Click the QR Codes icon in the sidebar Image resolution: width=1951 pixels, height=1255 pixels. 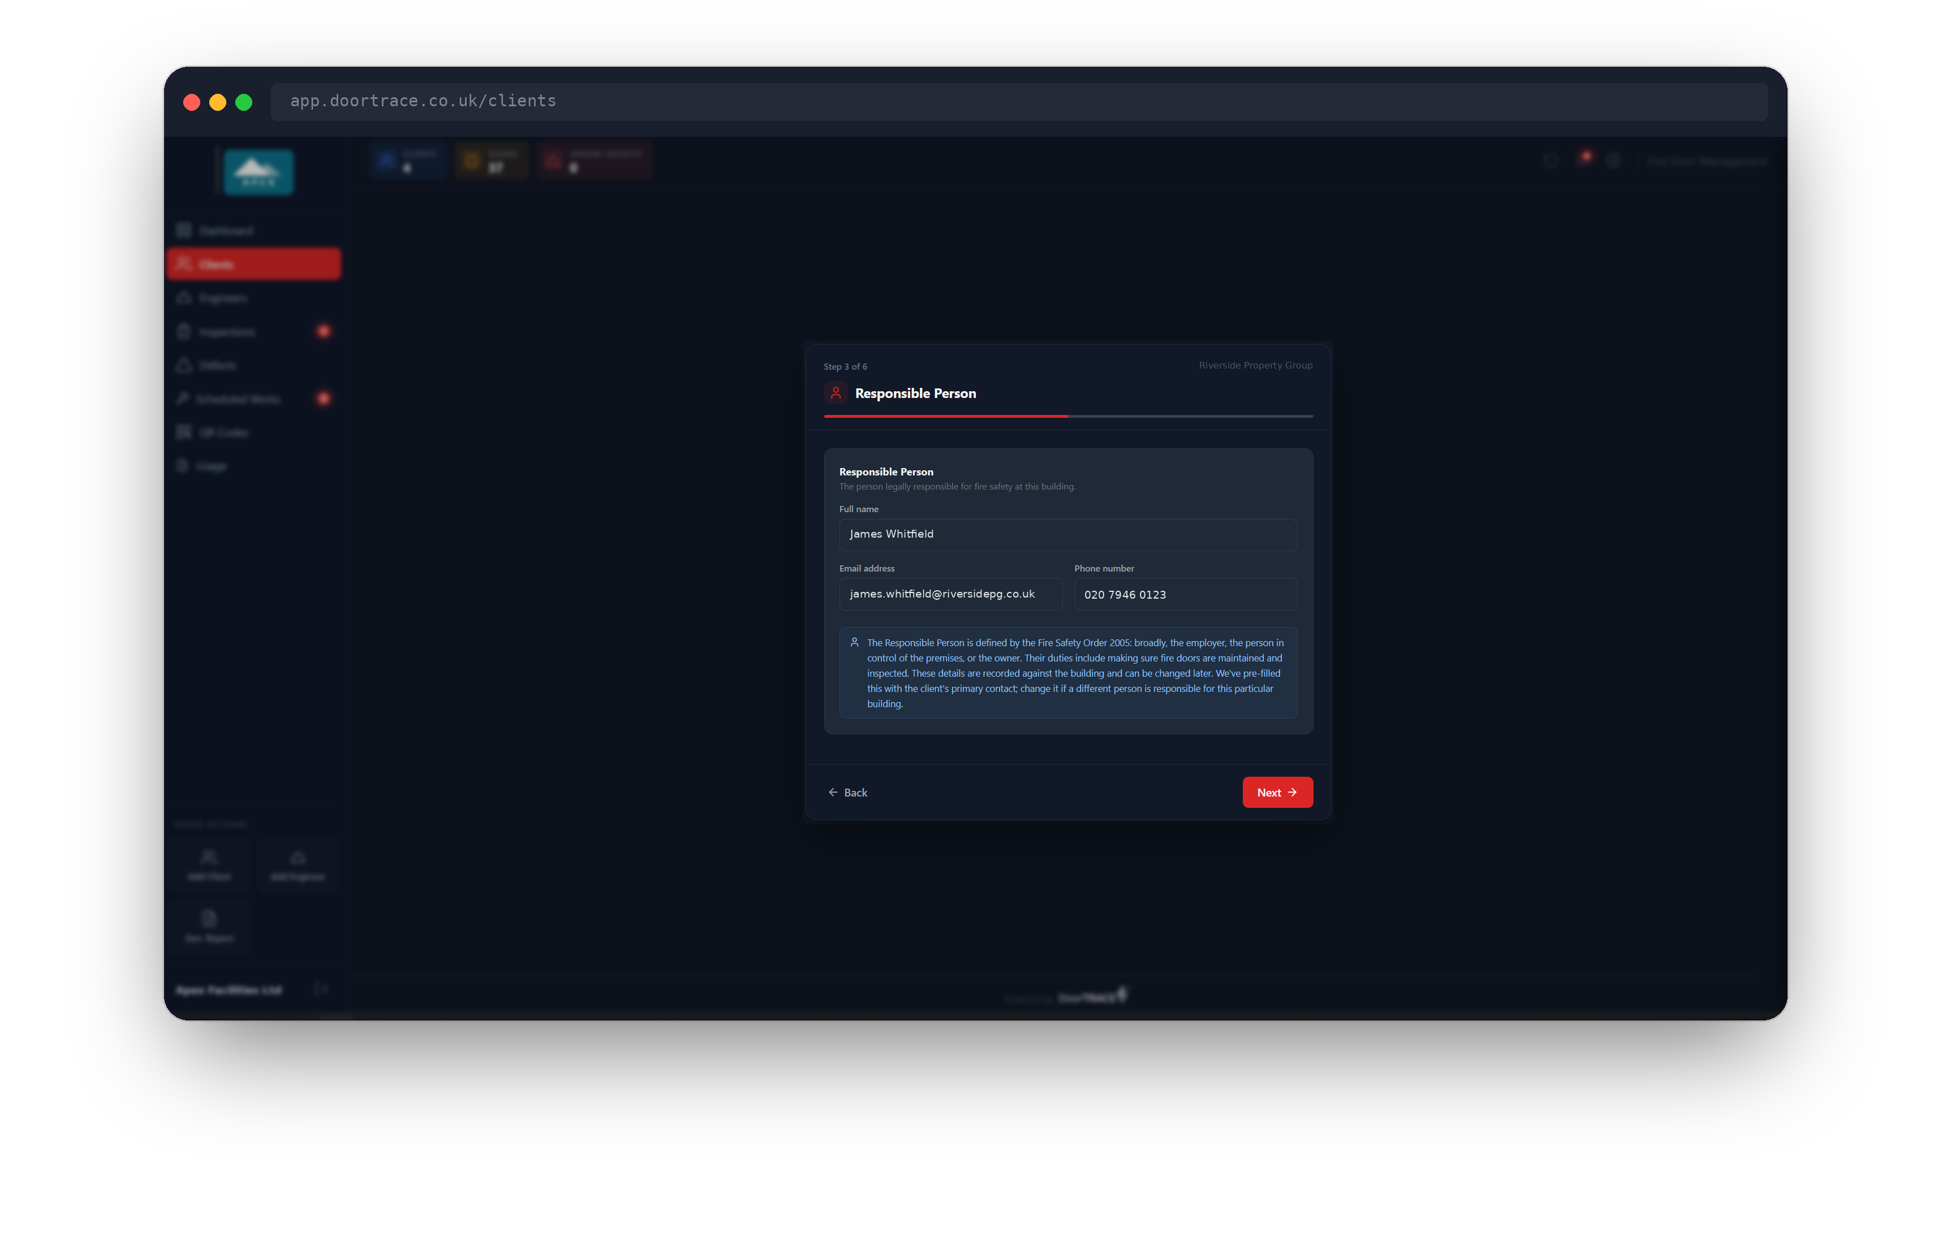[184, 432]
